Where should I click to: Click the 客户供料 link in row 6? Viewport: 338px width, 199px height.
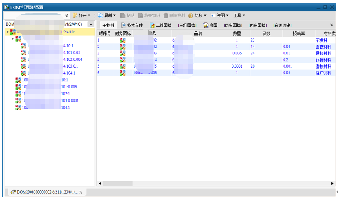tap(323, 73)
